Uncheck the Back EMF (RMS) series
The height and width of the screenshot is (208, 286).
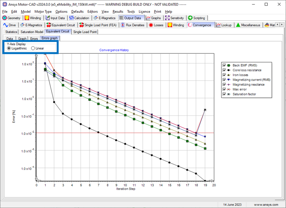pos(224,65)
